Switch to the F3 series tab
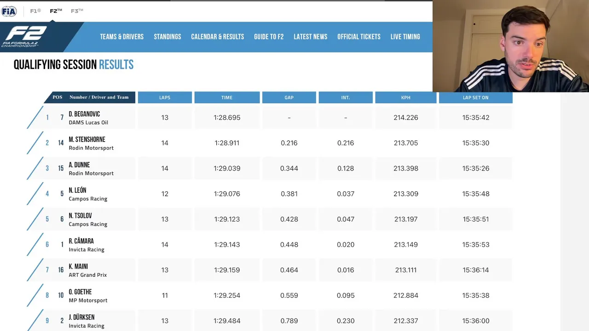The image size is (589, 331). pyautogui.click(x=77, y=11)
